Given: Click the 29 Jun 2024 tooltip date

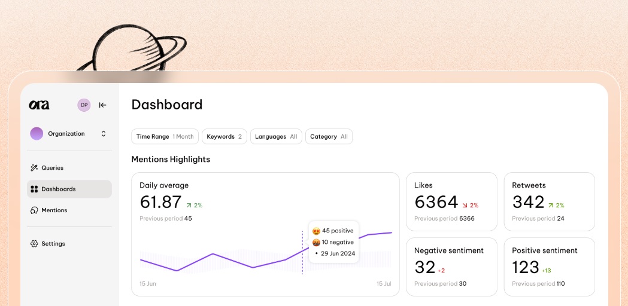Looking at the screenshot, I should 338,253.
